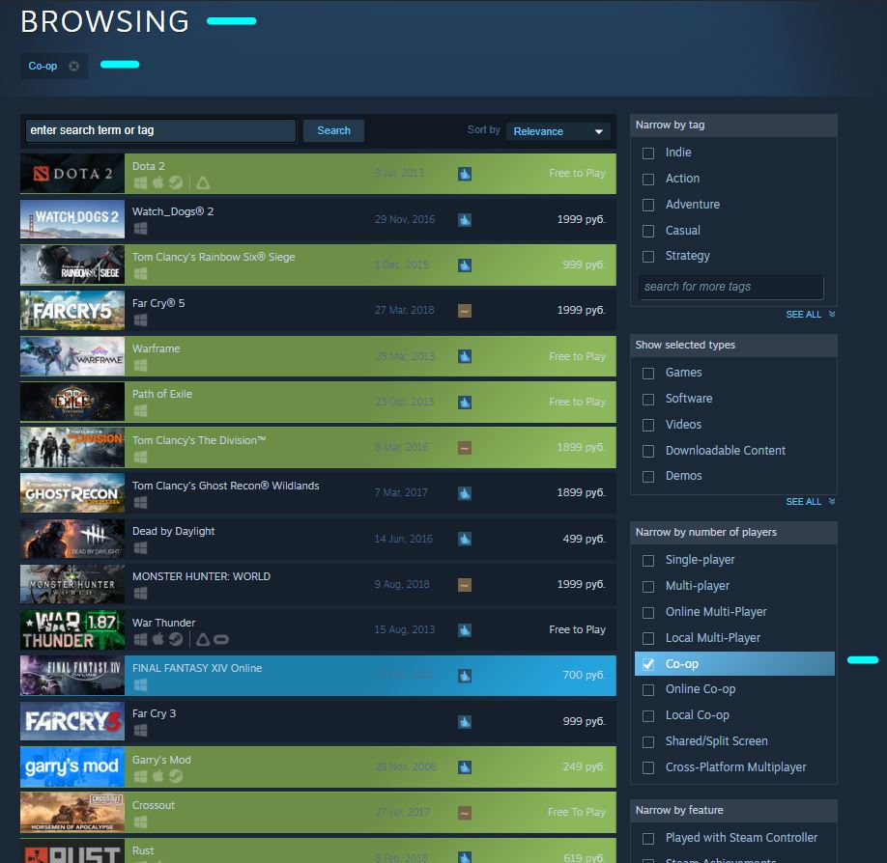Click the VR headset icon under Dota 2
Viewport: 887px width, 863px height.
[203, 182]
